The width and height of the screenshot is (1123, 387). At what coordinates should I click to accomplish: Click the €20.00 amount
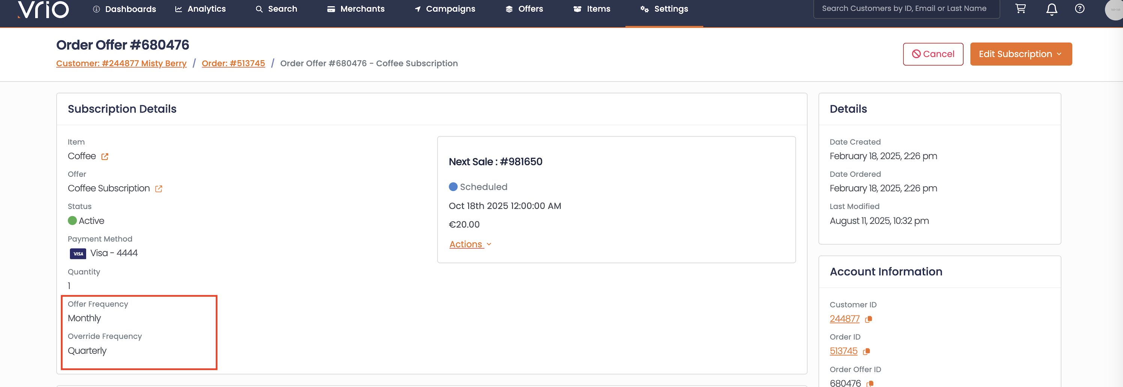pos(464,225)
